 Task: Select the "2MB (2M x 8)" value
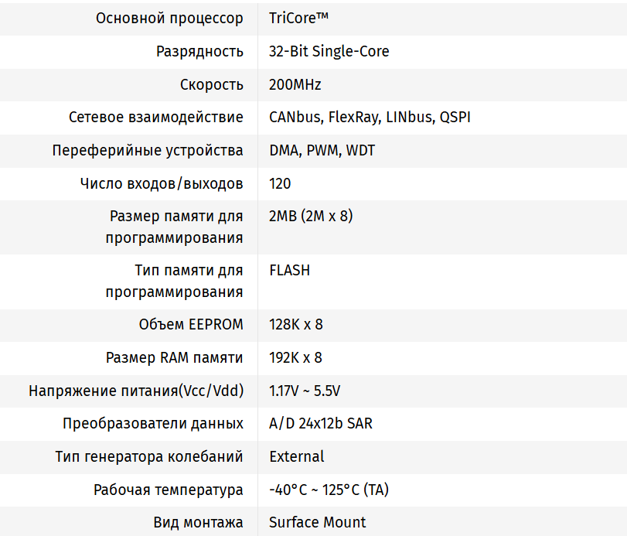[x=311, y=216]
